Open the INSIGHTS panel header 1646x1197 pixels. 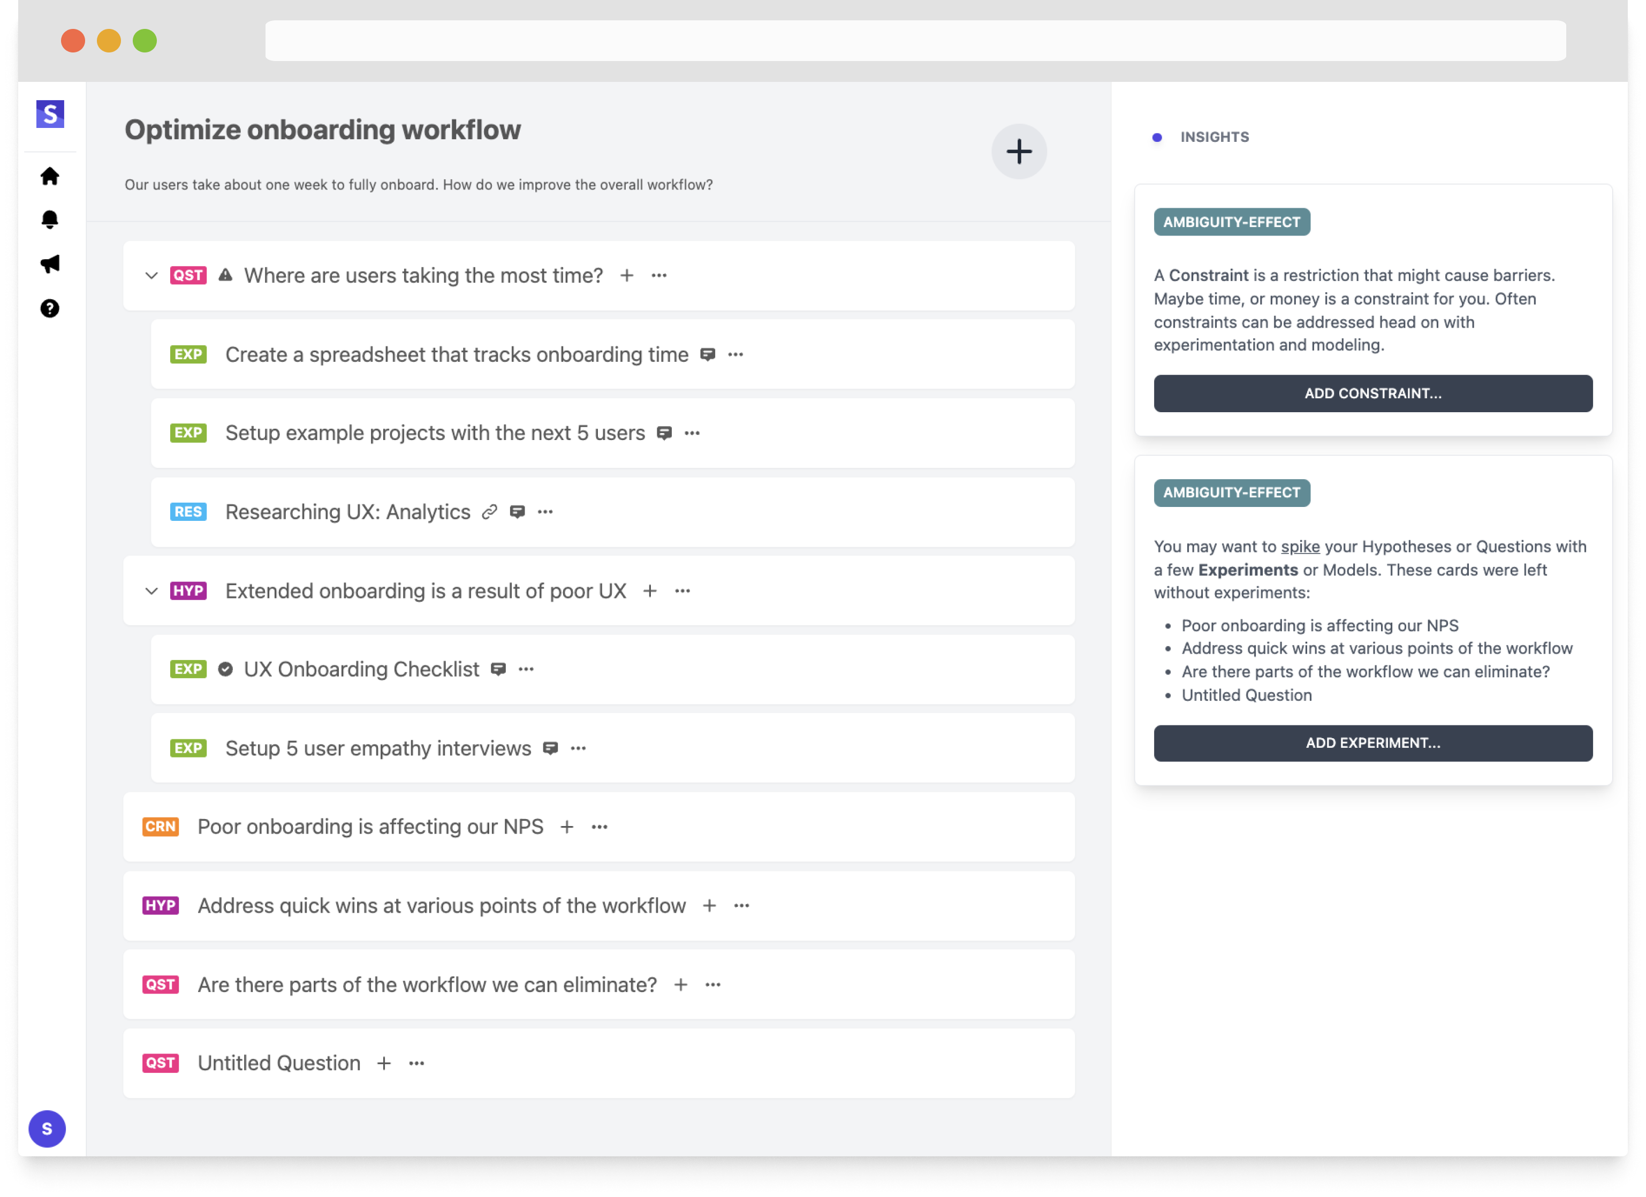tap(1215, 137)
